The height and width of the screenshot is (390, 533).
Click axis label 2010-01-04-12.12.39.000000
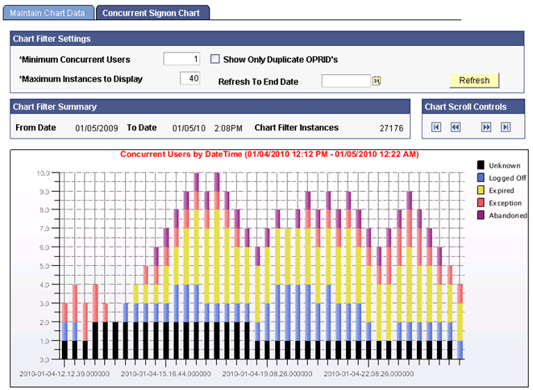(65, 374)
